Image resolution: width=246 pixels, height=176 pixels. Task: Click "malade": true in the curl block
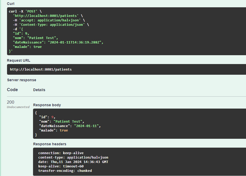(x=27, y=47)
